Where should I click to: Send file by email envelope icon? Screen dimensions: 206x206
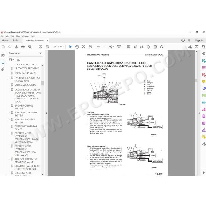point(197,46)
